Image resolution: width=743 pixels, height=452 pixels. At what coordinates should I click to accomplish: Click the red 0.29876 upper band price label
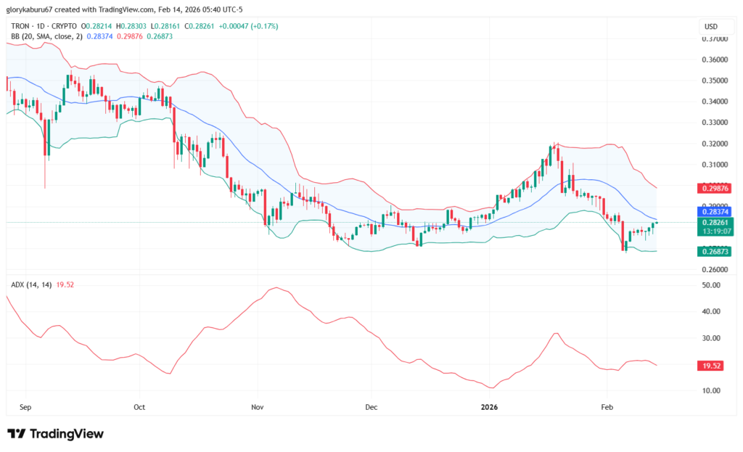(x=715, y=189)
